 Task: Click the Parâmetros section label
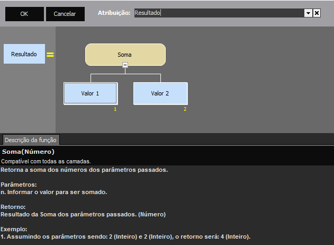point(17,185)
